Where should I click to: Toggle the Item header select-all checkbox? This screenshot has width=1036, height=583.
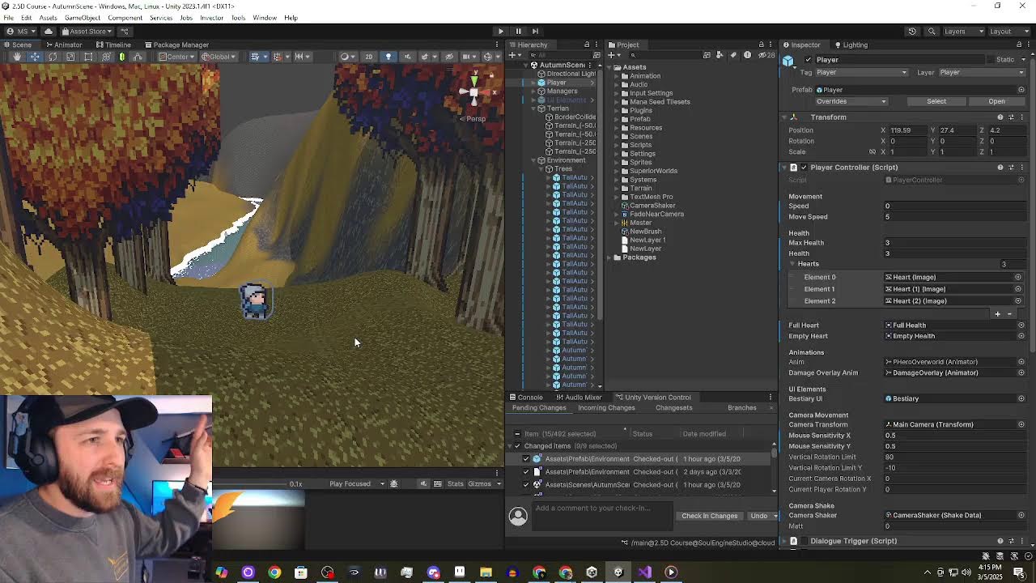[517, 434]
